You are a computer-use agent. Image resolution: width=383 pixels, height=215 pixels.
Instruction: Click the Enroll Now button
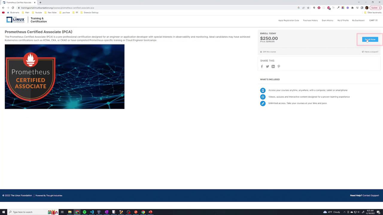pos(370,39)
